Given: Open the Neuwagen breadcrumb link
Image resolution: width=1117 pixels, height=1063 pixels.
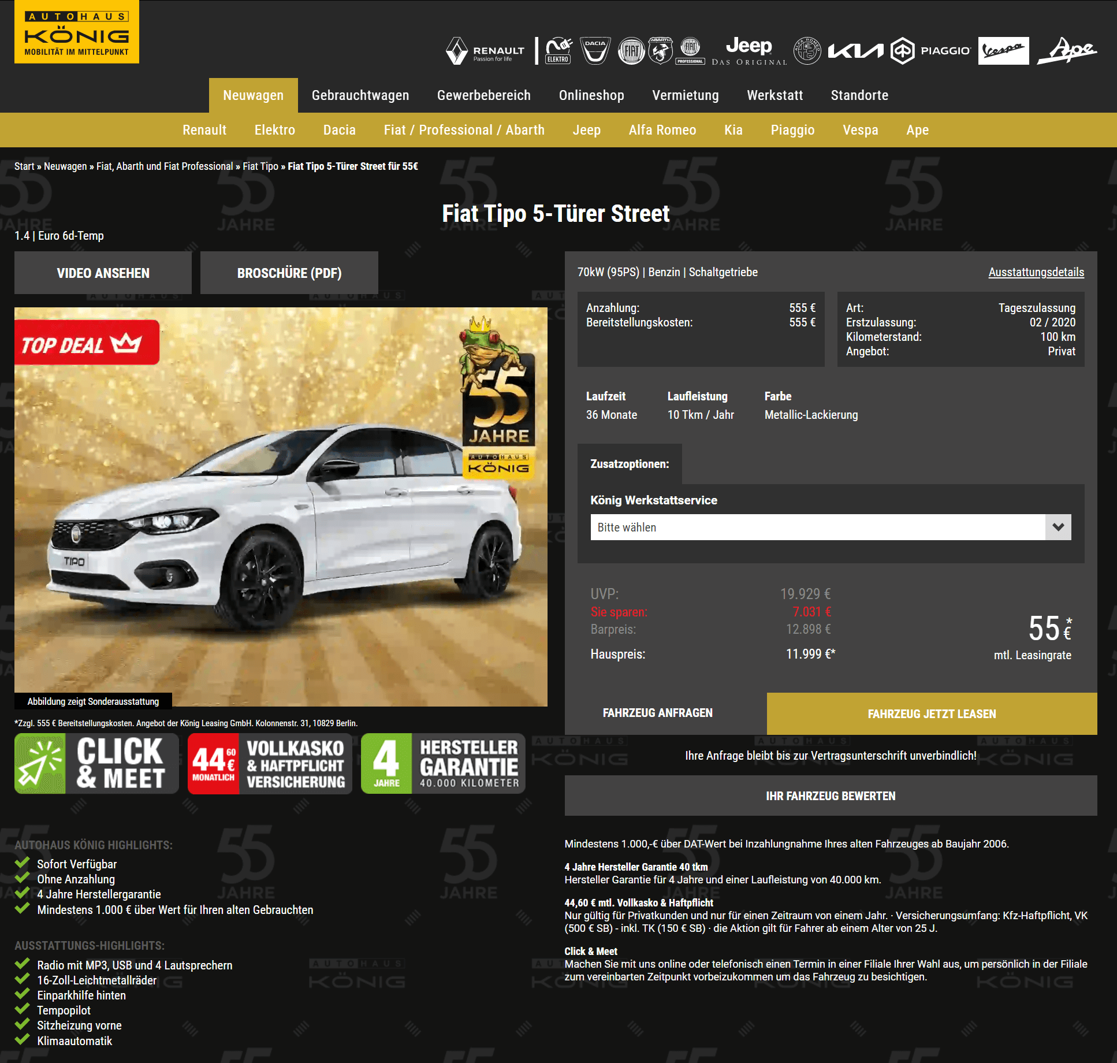Looking at the screenshot, I should click(65, 166).
